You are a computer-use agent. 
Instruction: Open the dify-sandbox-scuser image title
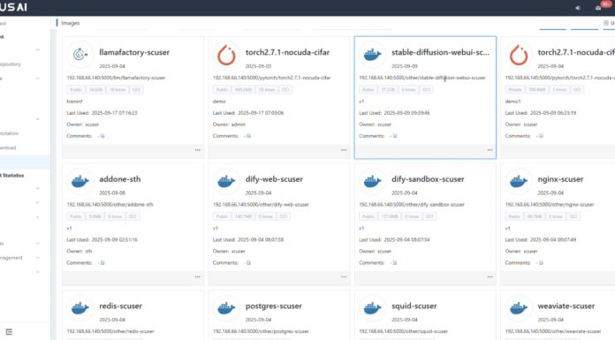[428, 179]
